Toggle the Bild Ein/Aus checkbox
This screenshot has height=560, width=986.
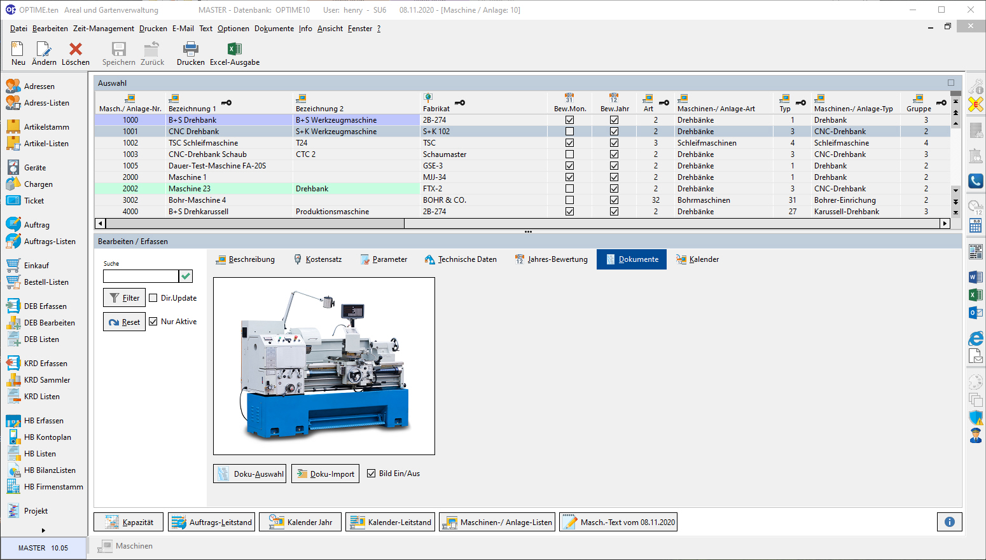(371, 474)
